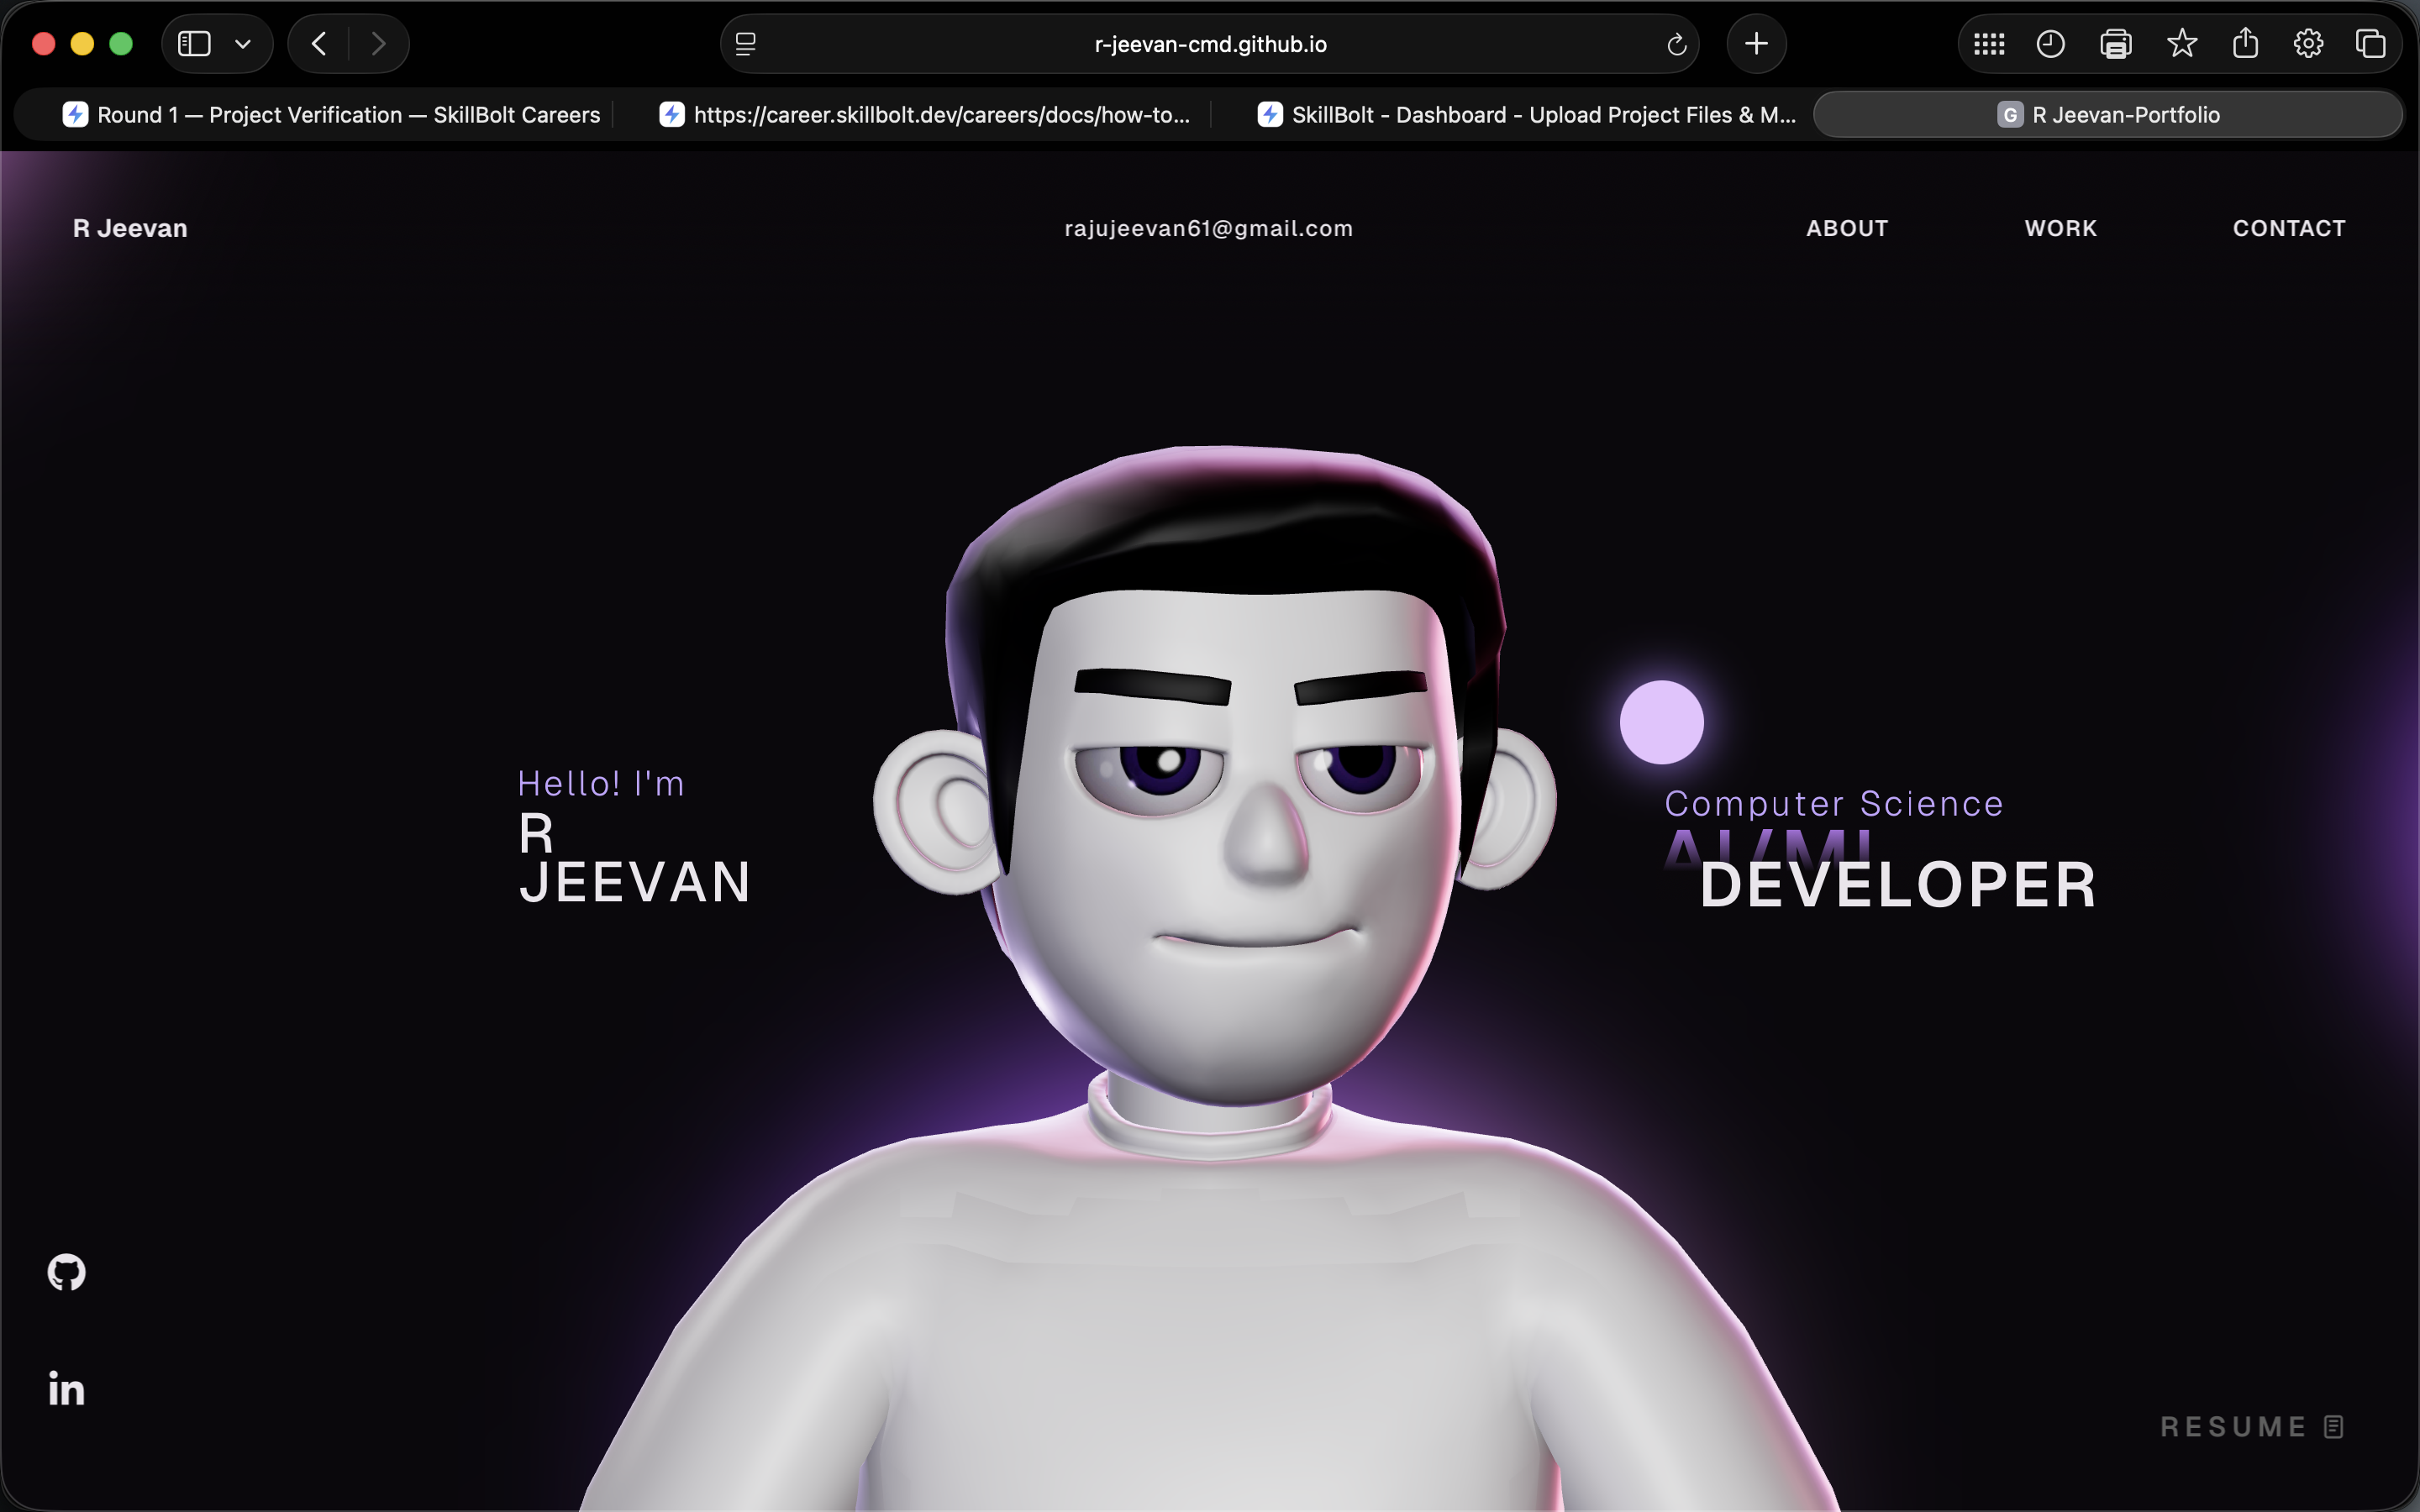Switch to career.skillbolt.dev how-to tab

925,115
